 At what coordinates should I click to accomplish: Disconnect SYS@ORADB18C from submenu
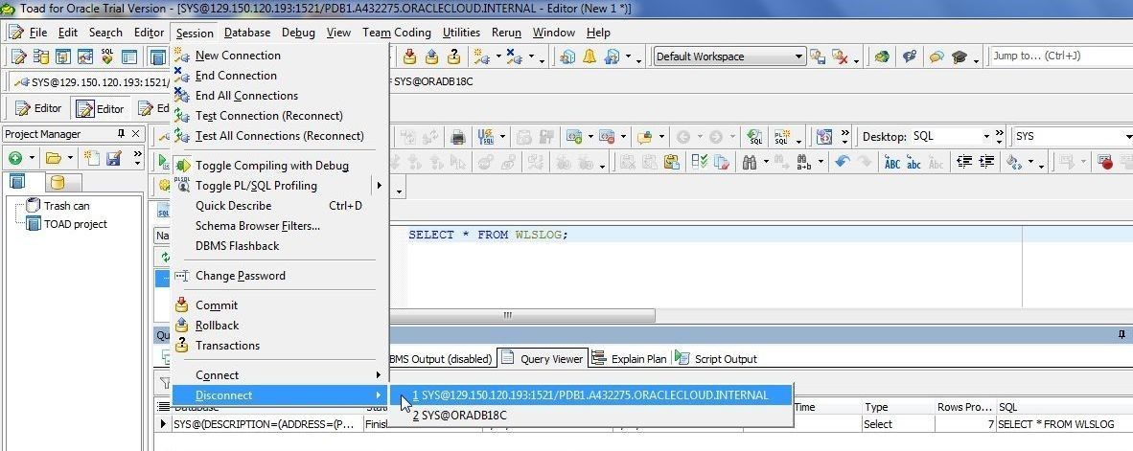point(590,415)
